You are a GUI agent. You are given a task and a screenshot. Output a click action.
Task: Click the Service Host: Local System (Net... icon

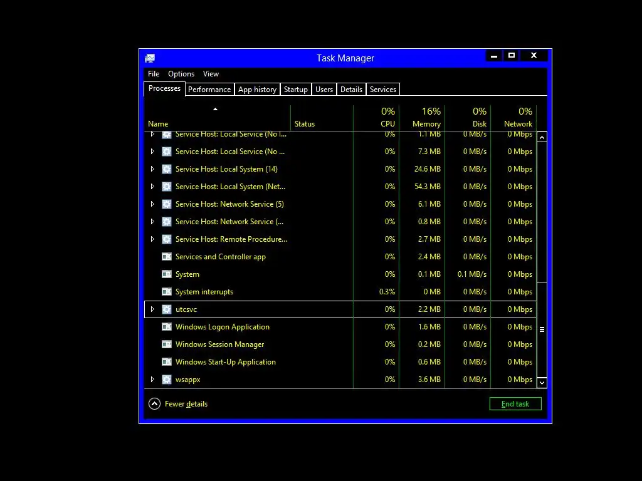(167, 187)
